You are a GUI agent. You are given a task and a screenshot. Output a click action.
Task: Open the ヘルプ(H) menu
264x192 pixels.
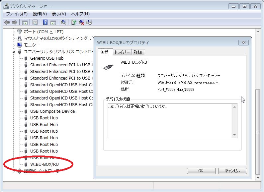point(80,14)
